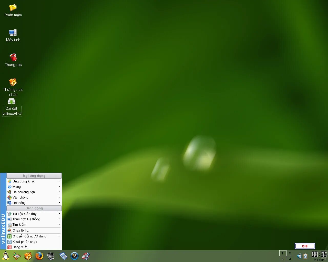Click the Đa phương tiện icon
Screen dimensions: 328x262
pos(9,192)
